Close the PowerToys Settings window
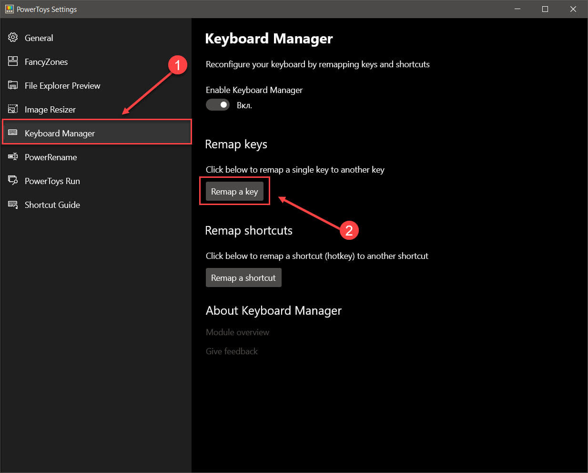This screenshot has height=473, width=588. 573,9
